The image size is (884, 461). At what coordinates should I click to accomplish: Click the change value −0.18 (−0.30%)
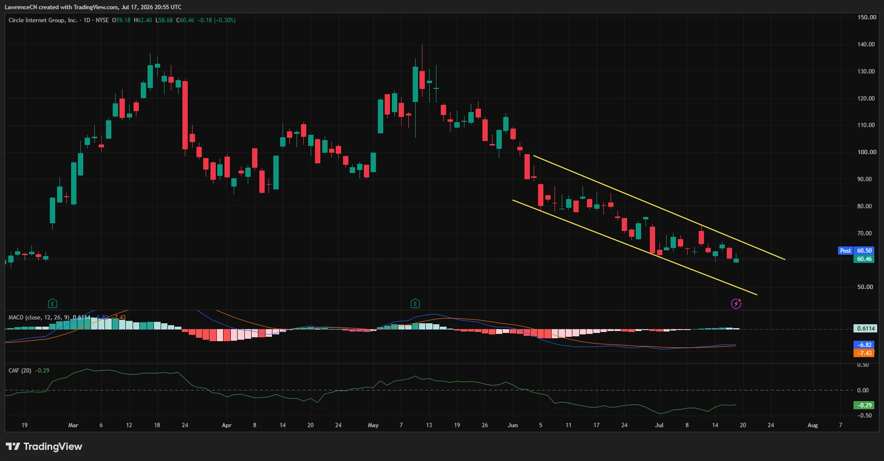click(x=216, y=20)
